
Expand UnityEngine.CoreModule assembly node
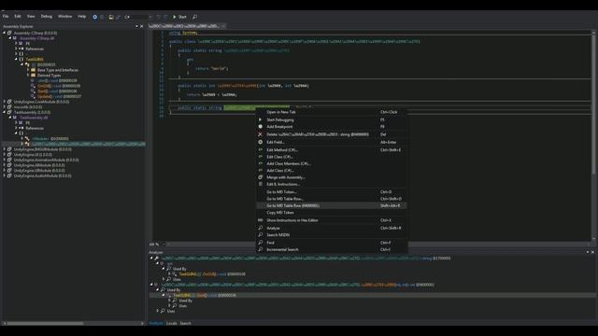pyautogui.click(x=5, y=102)
